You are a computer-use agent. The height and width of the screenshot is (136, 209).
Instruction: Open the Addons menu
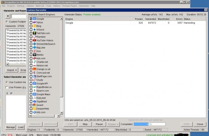pyautogui.click(x=57, y=6)
